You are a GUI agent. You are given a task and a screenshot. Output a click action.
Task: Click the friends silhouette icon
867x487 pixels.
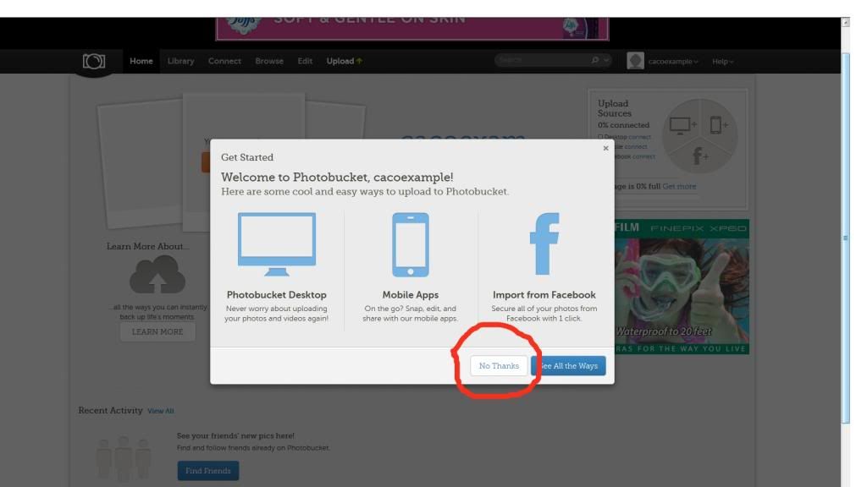pos(124,457)
